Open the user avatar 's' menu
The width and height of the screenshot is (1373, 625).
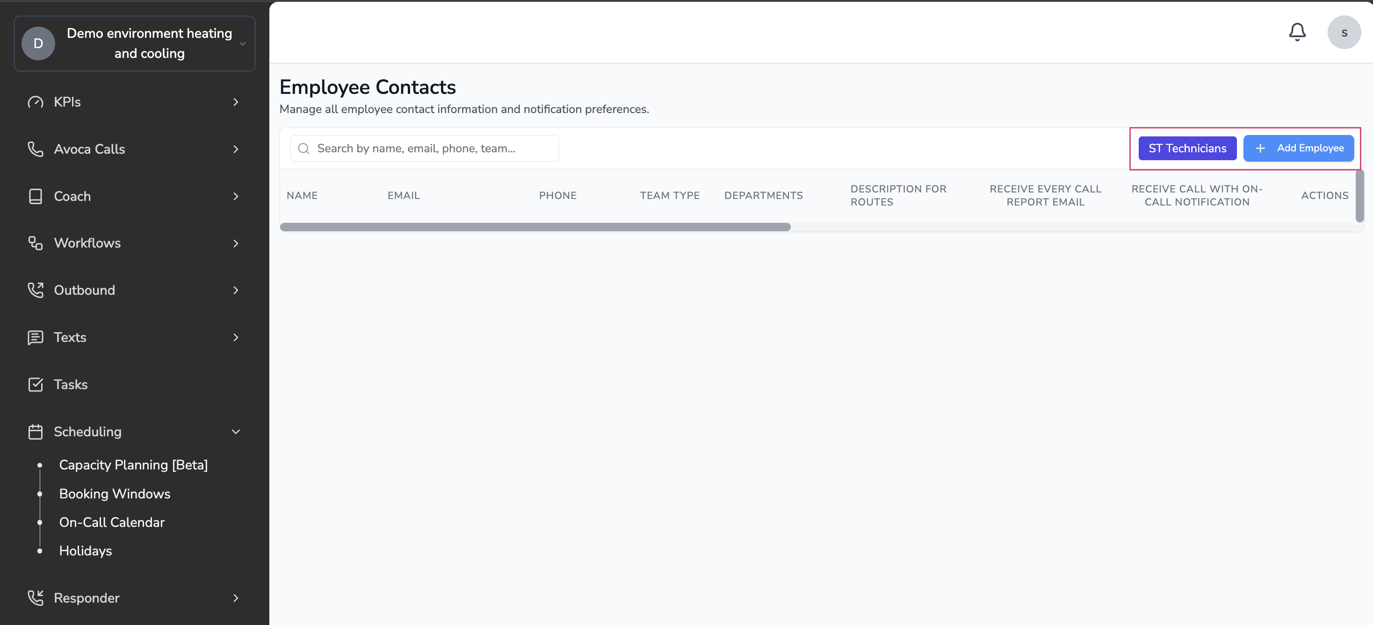[1344, 33]
